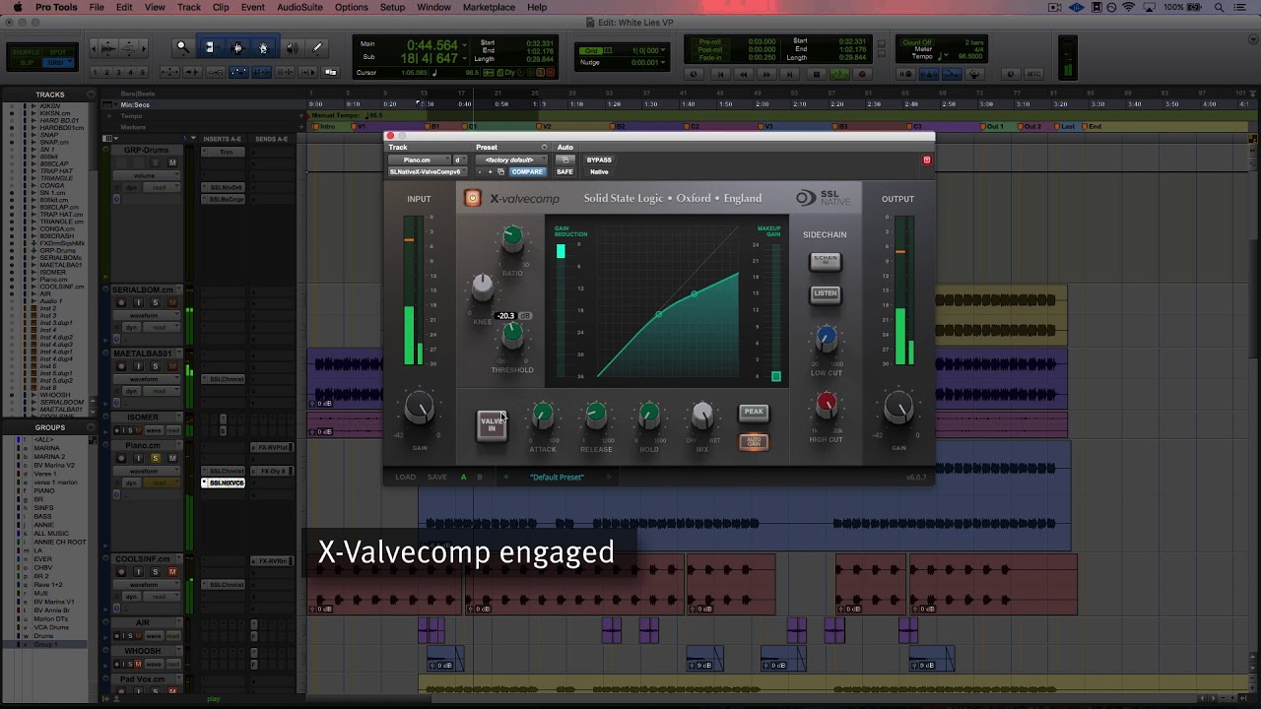This screenshot has height=709, width=1261.
Task: Click the Attack knob
Action: click(x=543, y=416)
